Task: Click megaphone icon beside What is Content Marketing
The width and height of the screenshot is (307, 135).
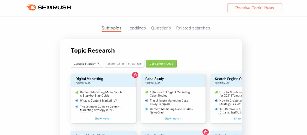Action: pyautogui.click(x=77, y=101)
